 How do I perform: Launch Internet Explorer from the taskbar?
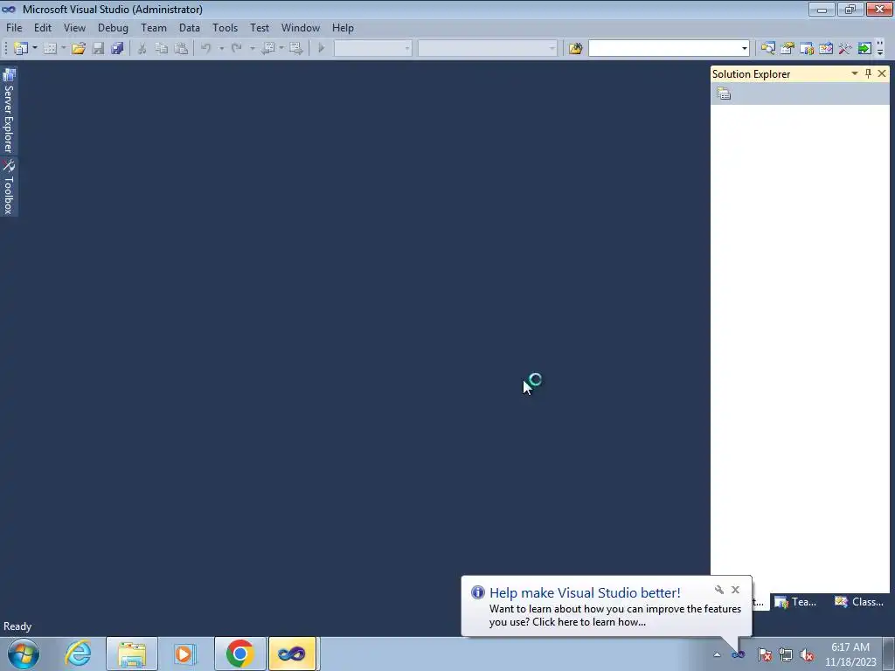coord(78,654)
